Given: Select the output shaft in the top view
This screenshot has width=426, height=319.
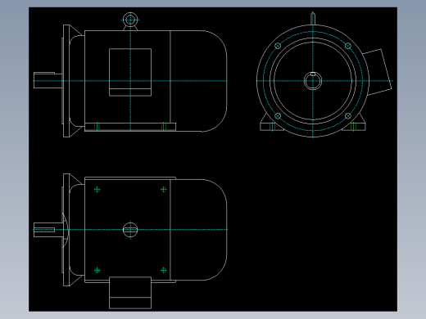Looking at the screenshot, I should click(48, 230).
